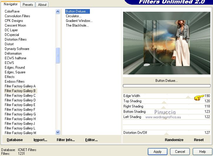Viewport: 213px width, 156px height.
Task: Select DC Layer category
Action: pos(11,30)
